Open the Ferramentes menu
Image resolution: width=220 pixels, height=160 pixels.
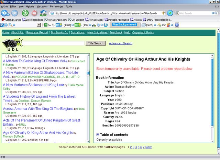coord(57,7)
